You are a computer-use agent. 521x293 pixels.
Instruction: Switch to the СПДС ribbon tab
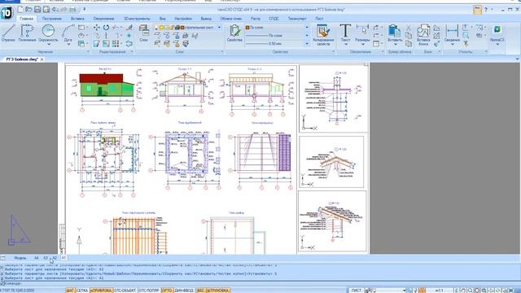point(274,19)
